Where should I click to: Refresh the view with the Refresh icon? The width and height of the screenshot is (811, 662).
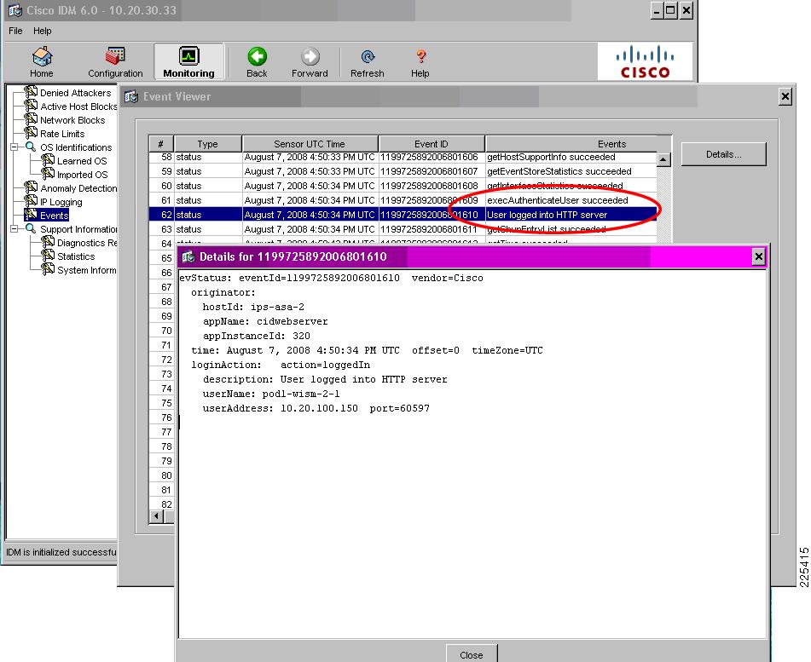point(368,56)
